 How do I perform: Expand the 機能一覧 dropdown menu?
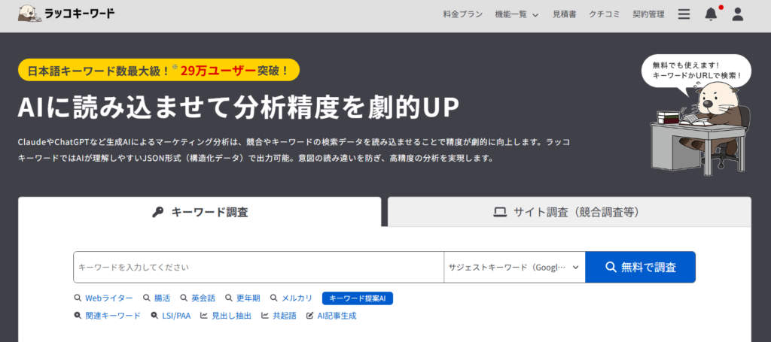pos(517,14)
